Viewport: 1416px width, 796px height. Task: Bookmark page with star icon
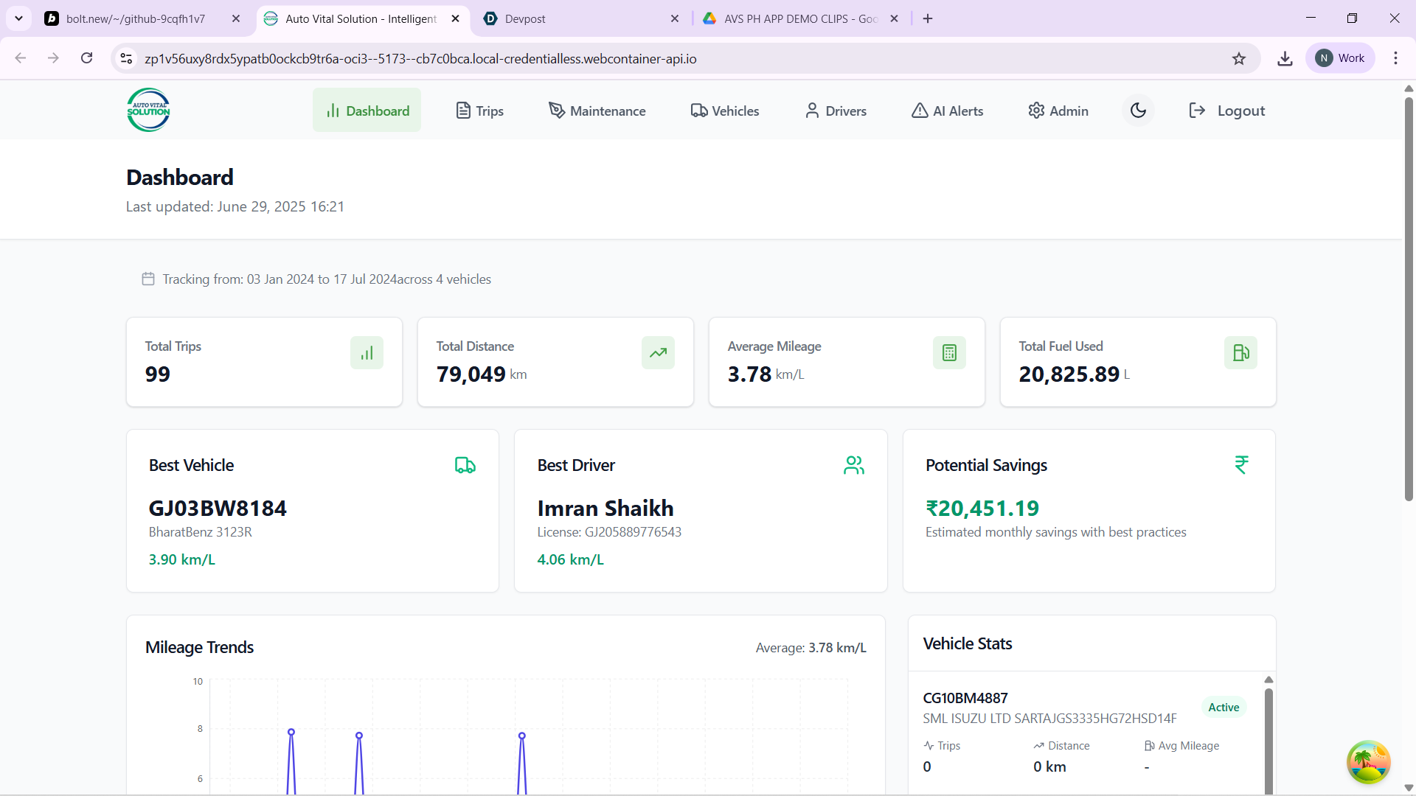(1238, 58)
